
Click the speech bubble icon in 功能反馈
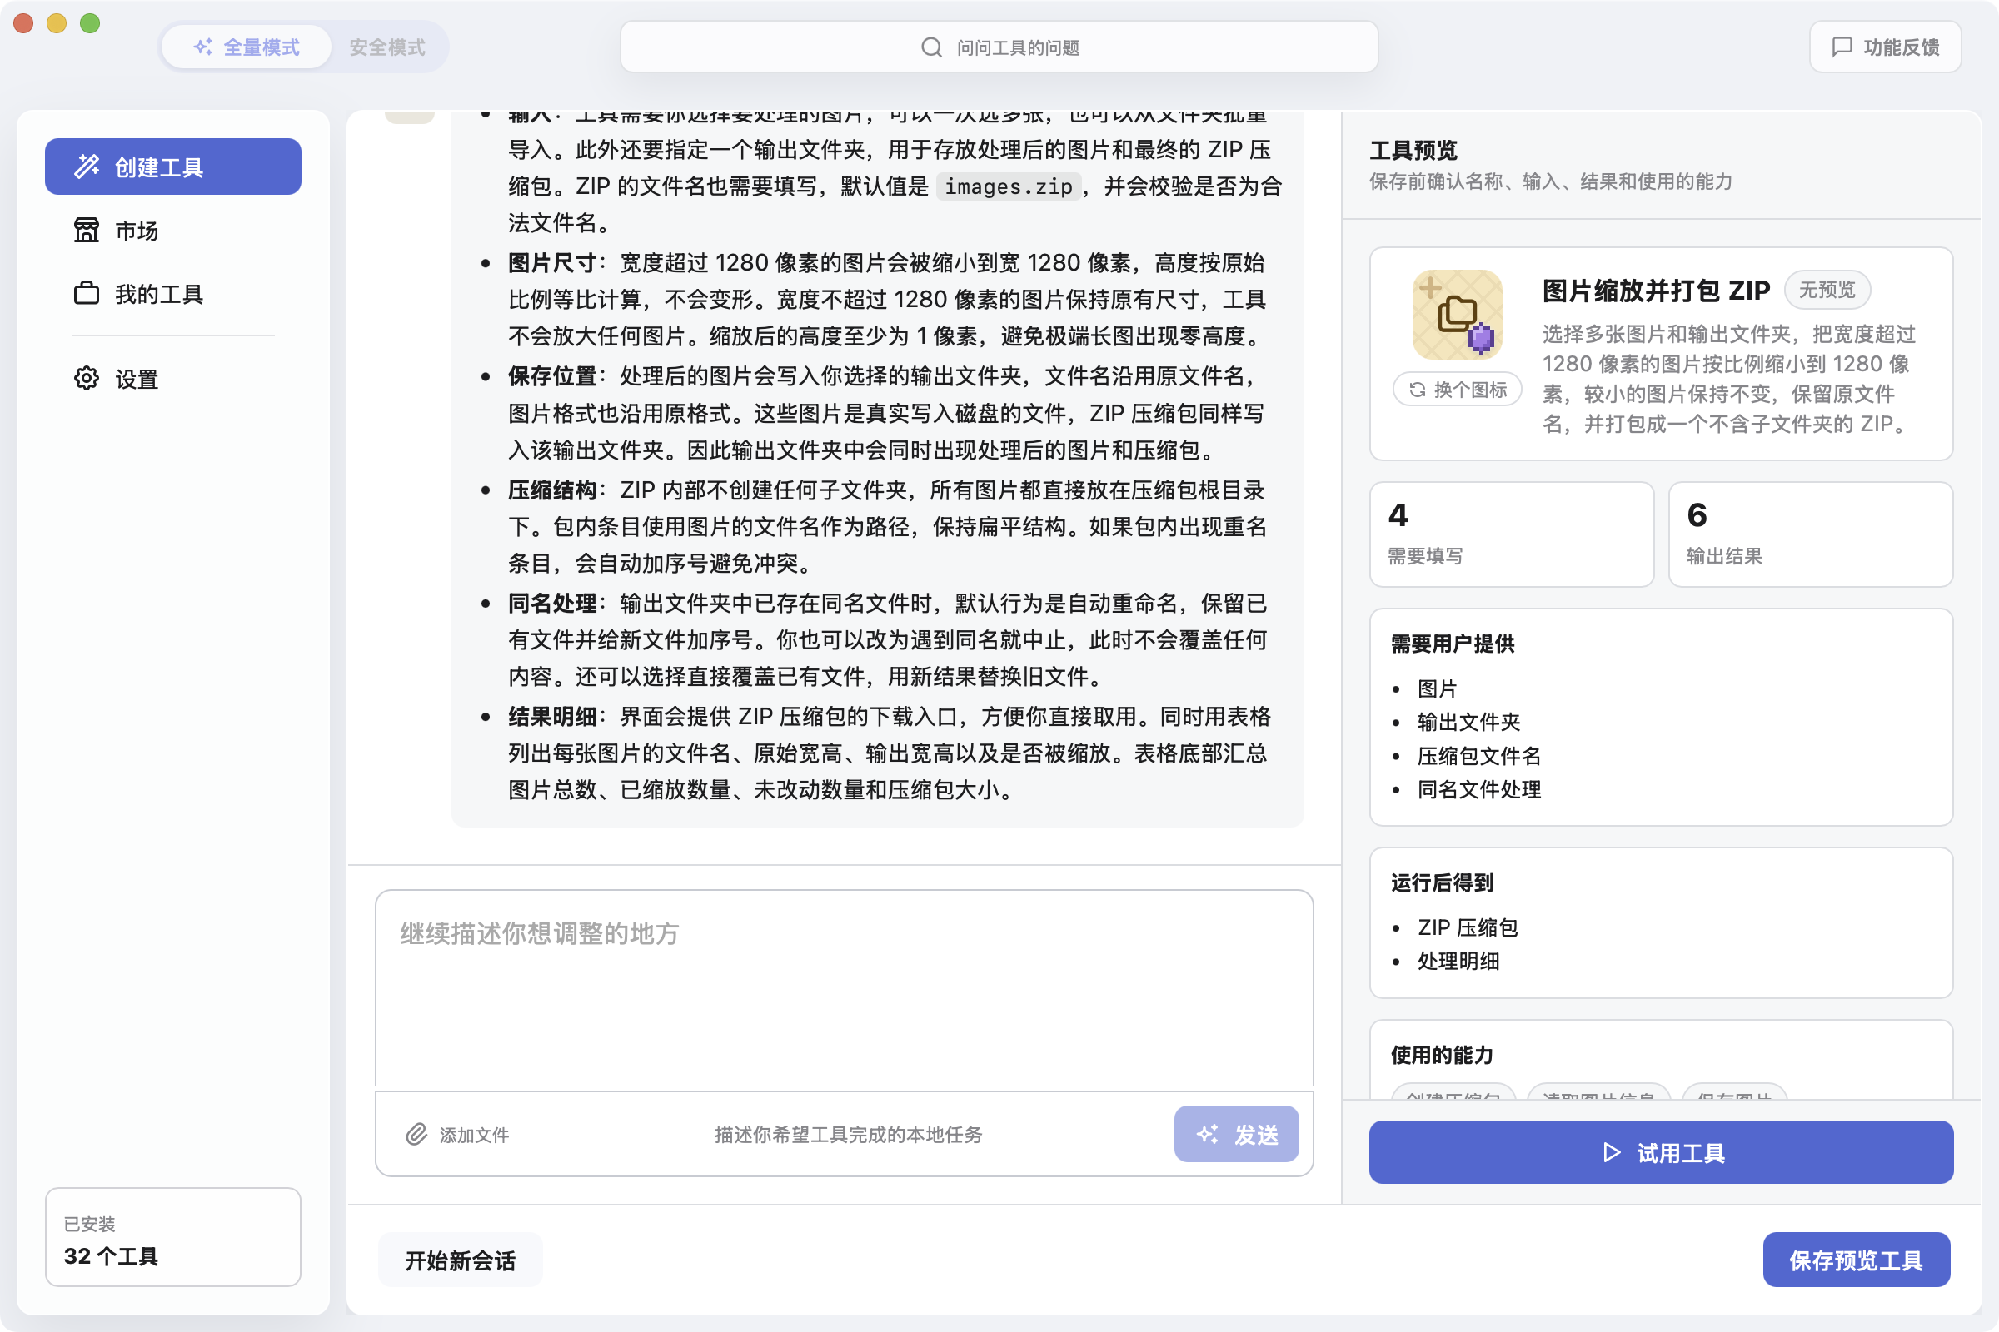1842,47
